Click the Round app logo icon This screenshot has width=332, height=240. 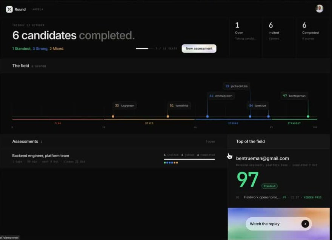pyautogui.click(x=9, y=9)
